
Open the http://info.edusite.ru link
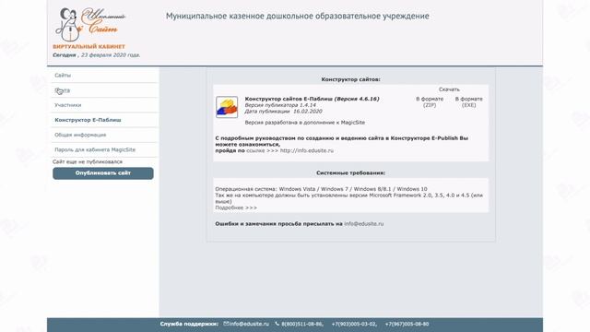(x=307, y=150)
